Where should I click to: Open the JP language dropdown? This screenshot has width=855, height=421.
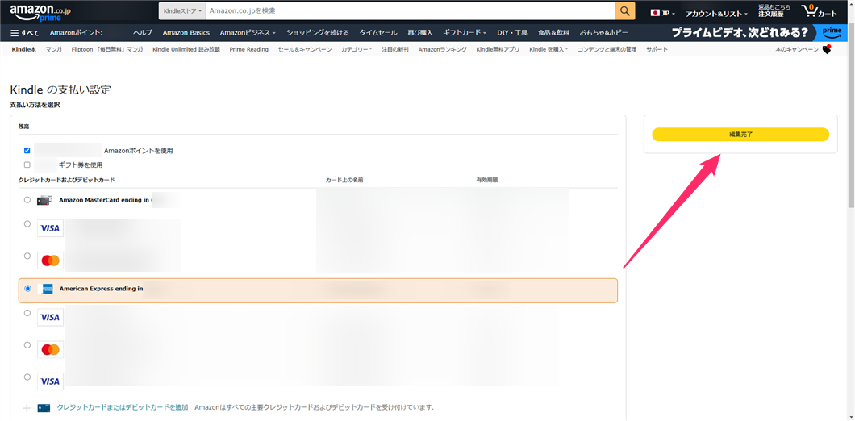pyautogui.click(x=663, y=13)
